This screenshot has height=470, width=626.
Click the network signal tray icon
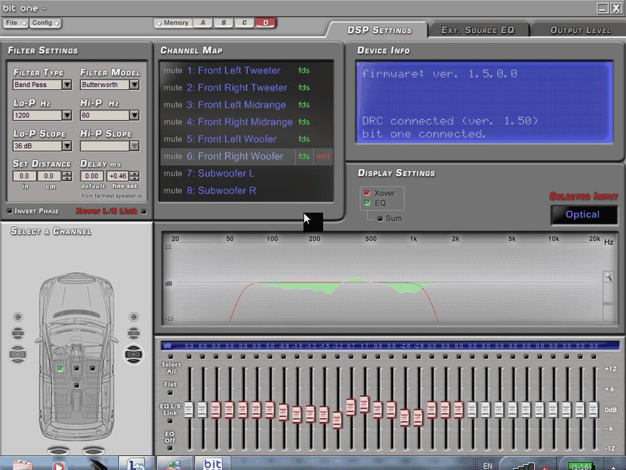tap(524, 466)
